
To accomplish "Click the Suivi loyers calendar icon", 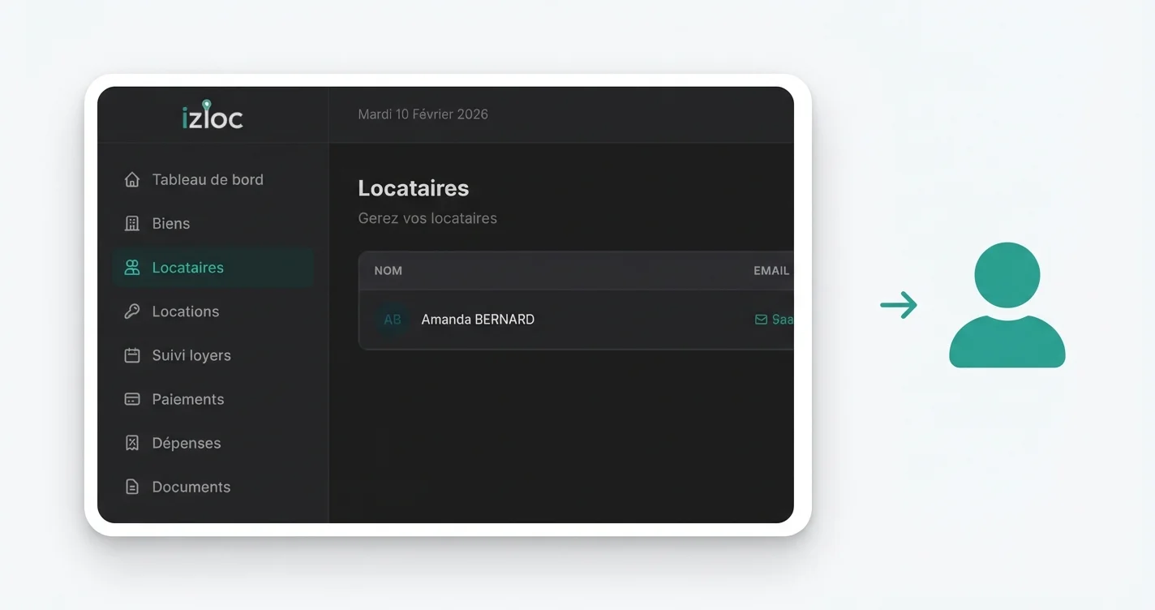I will point(132,354).
